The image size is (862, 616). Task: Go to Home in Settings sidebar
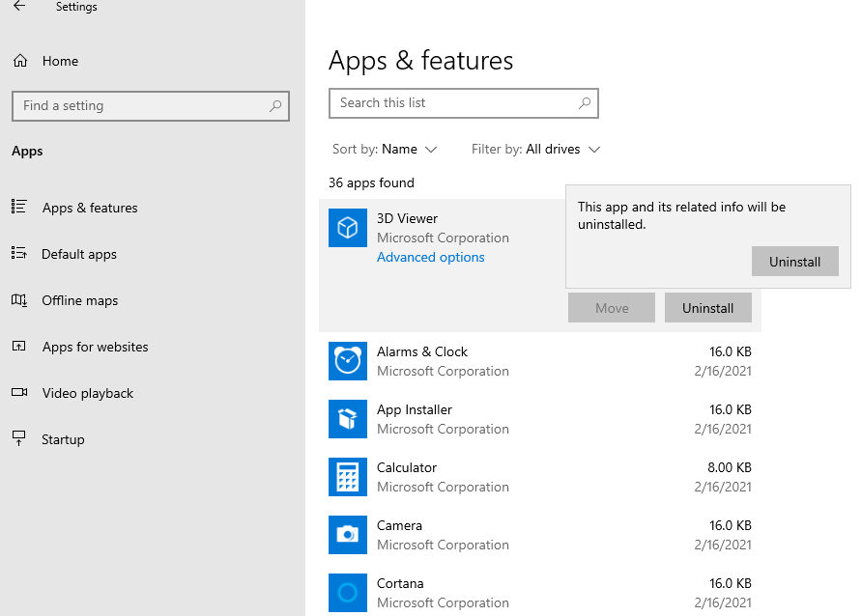61,61
